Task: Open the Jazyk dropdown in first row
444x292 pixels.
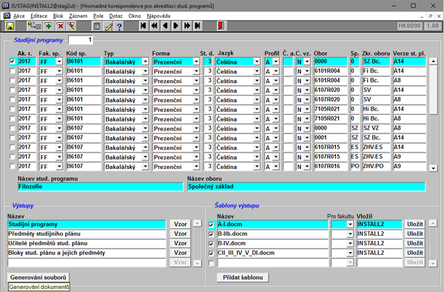Action: click(257, 62)
